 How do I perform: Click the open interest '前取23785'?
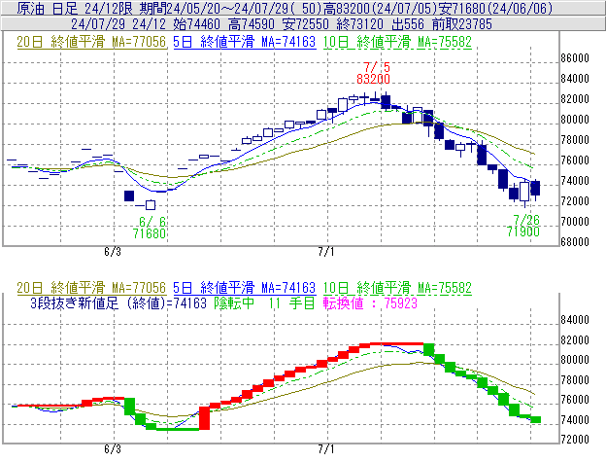(462, 24)
